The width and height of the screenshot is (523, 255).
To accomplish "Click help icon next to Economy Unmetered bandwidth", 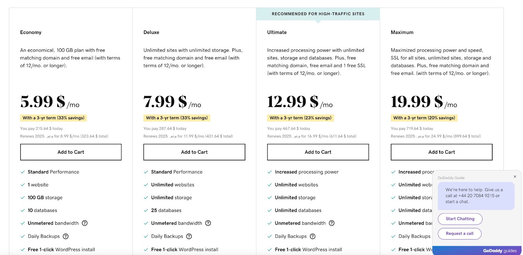I will click(85, 223).
